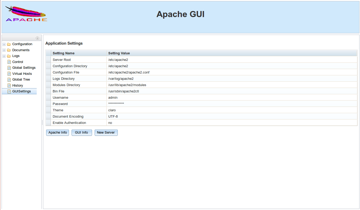Expand the Configuration tree node
Image resolution: width=360 pixels, height=210 pixels.
[4, 44]
